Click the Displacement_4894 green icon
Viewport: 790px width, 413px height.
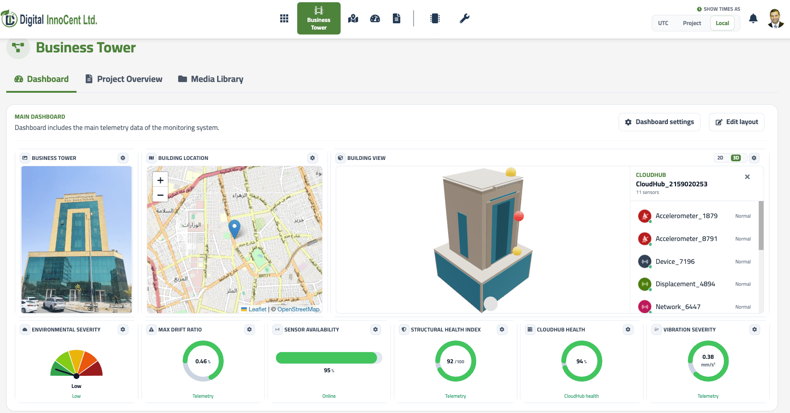tap(645, 284)
